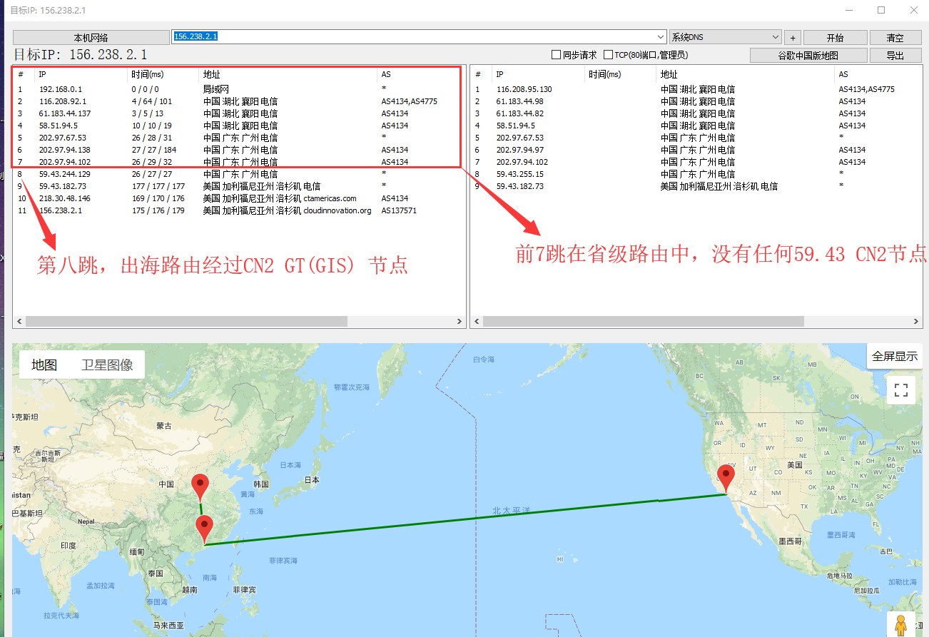Image resolution: width=929 pixels, height=637 pixels.
Task: Switch map to 卫星图像 view
Action: tap(107, 365)
